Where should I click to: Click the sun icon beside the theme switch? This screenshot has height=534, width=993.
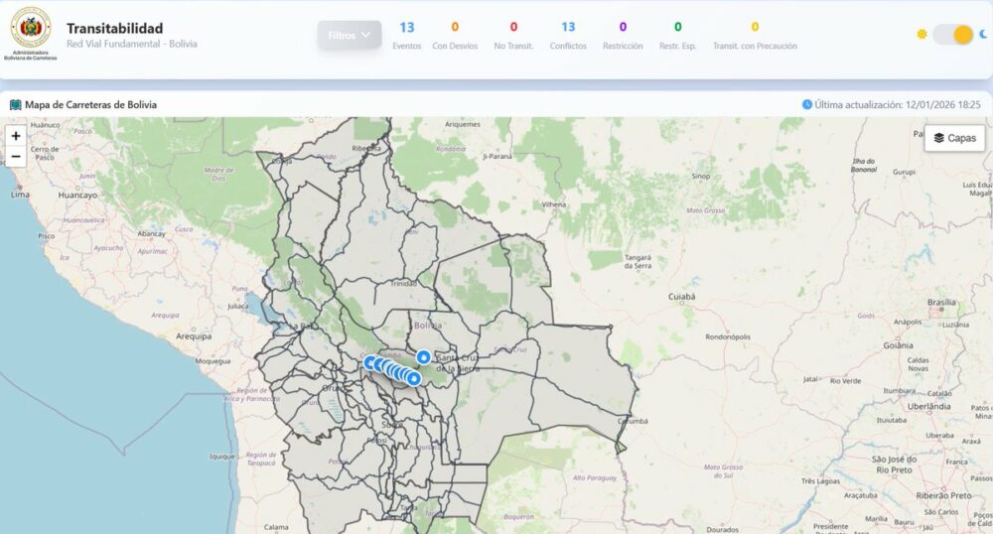(x=922, y=35)
